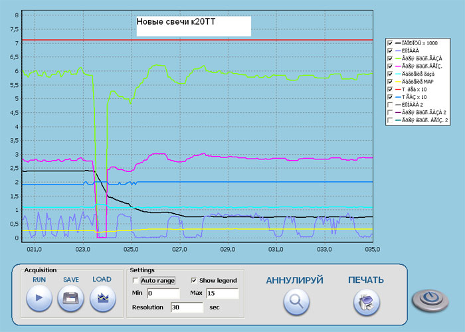465x332 pixels.
Task: Click the x-axis label 025,0
Action: (131, 249)
